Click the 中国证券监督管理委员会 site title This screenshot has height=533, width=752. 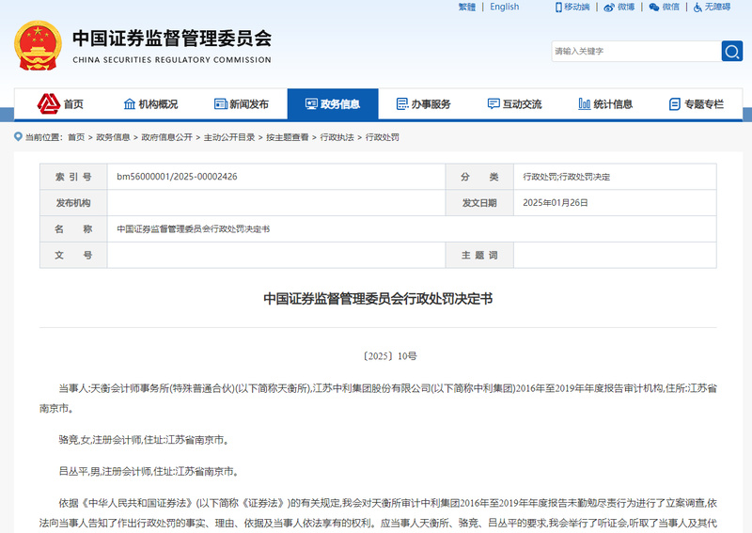(x=172, y=39)
